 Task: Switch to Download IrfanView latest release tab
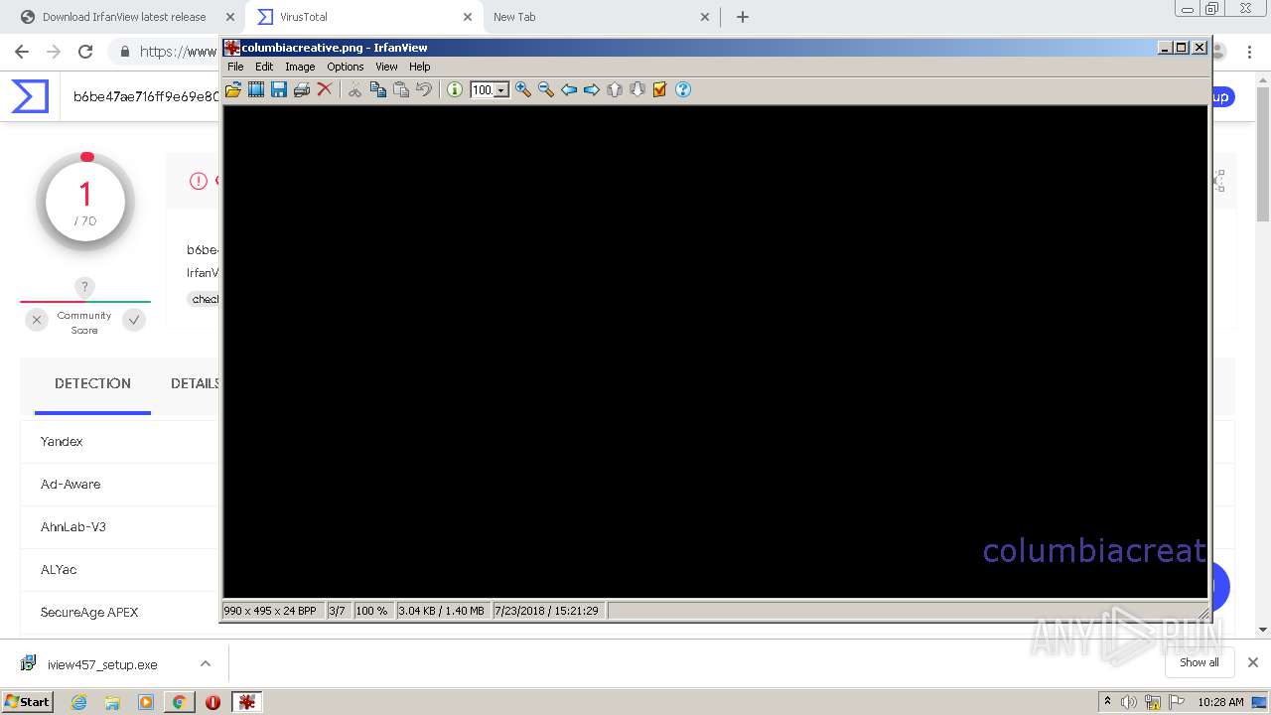(124, 17)
